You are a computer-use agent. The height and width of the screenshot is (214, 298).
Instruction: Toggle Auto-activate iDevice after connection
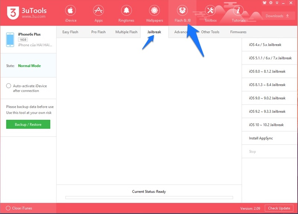pos(9,86)
